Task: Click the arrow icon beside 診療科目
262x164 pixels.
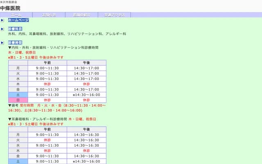Action: 2,29
